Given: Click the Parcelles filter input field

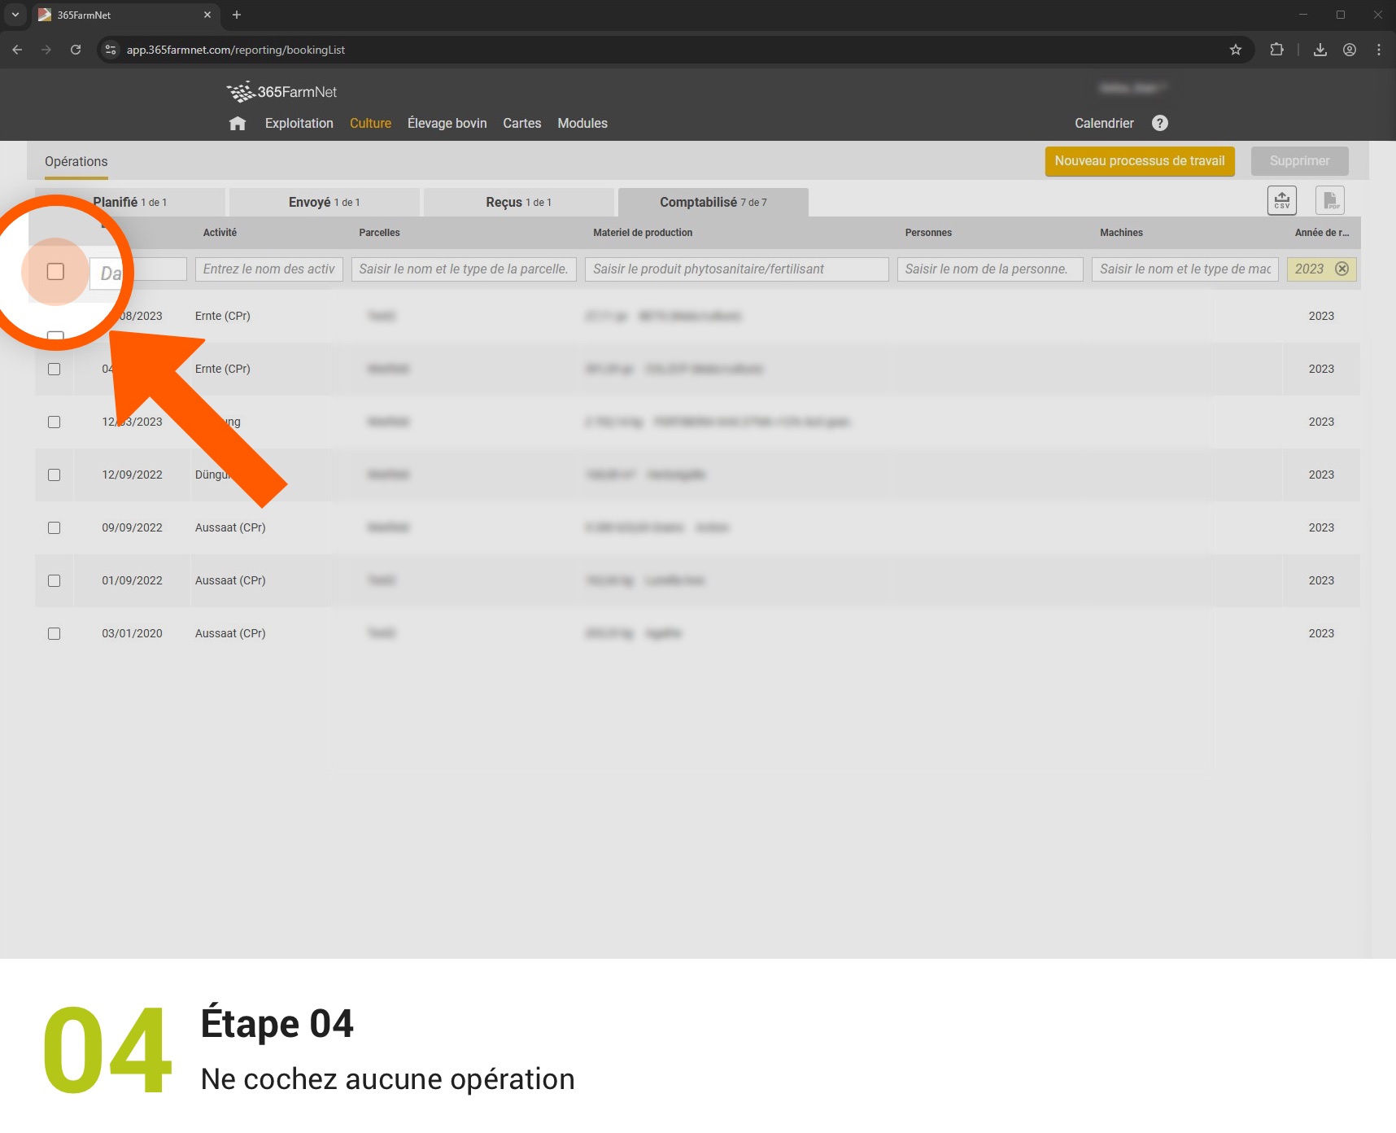Looking at the screenshot, I should [464, 269].
